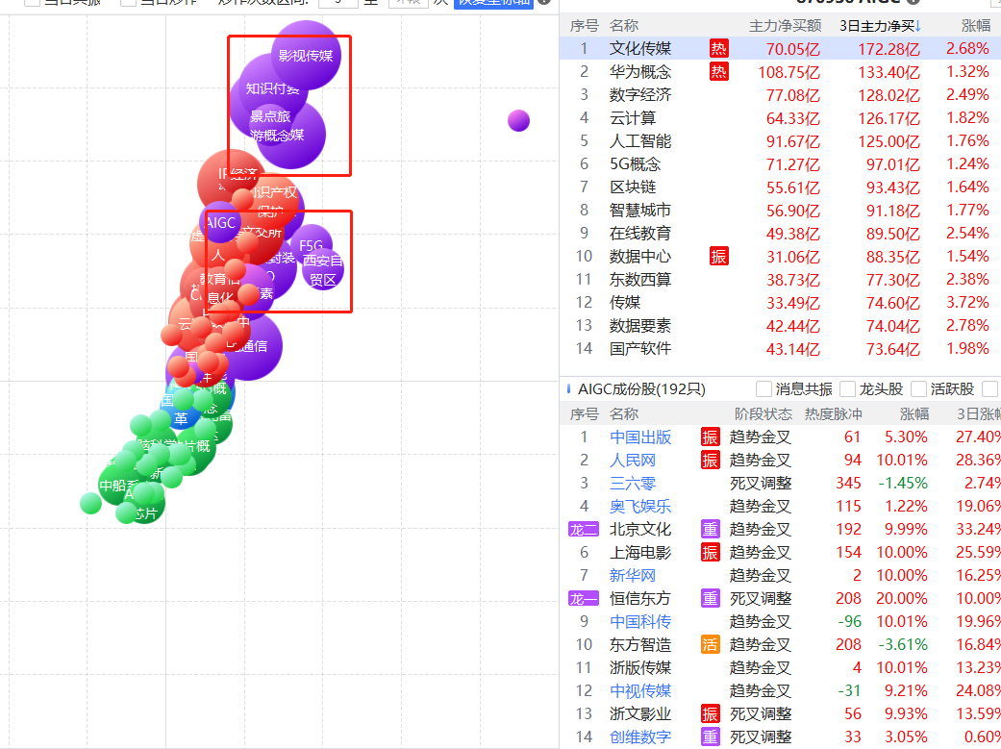Open the 三六零 stock link
This screenshot has height=749, width=1001.
pyautogui.click(x=633, y=484)
